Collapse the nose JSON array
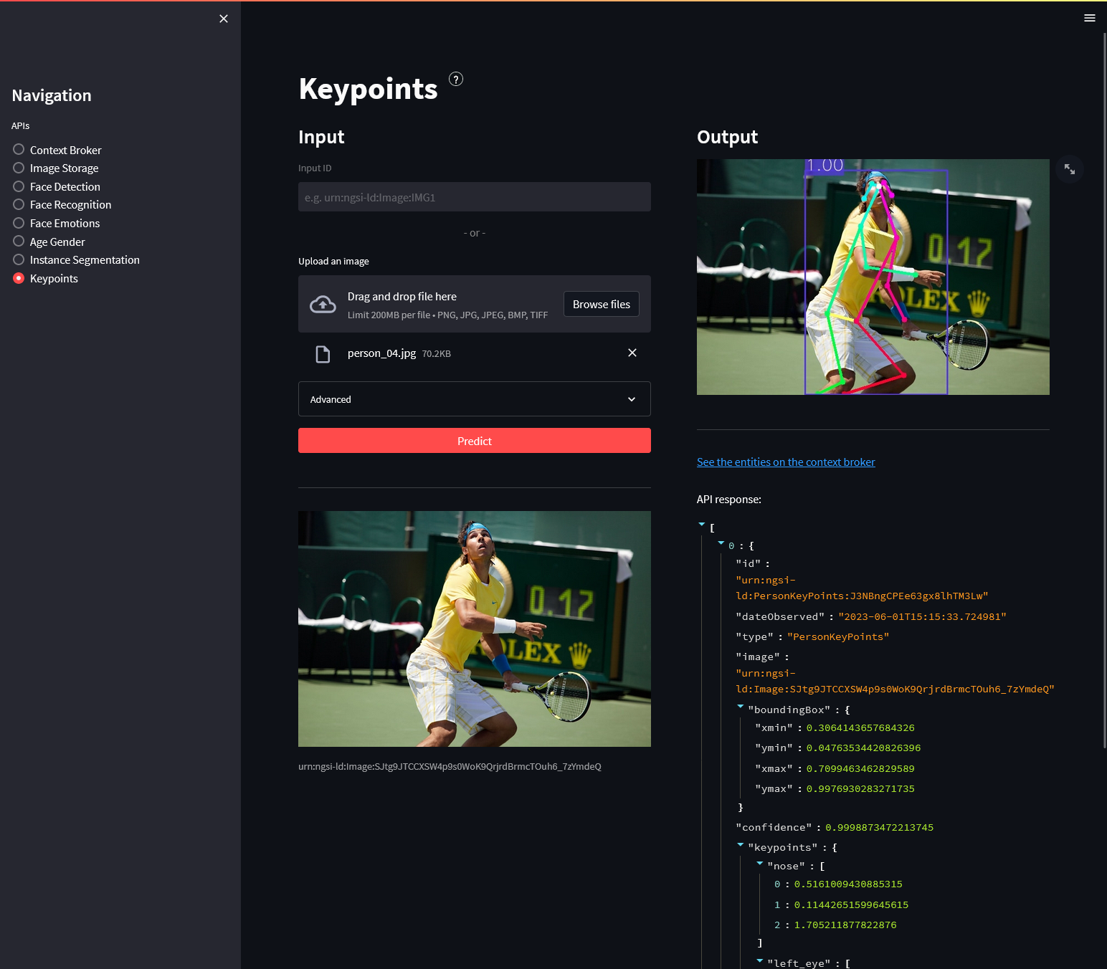The width and height of the screenshot is (1107, 969). (760, 864)
